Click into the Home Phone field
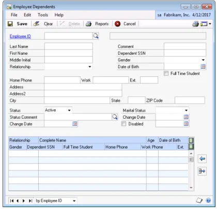The image size is (217, 209). [63, 80]
